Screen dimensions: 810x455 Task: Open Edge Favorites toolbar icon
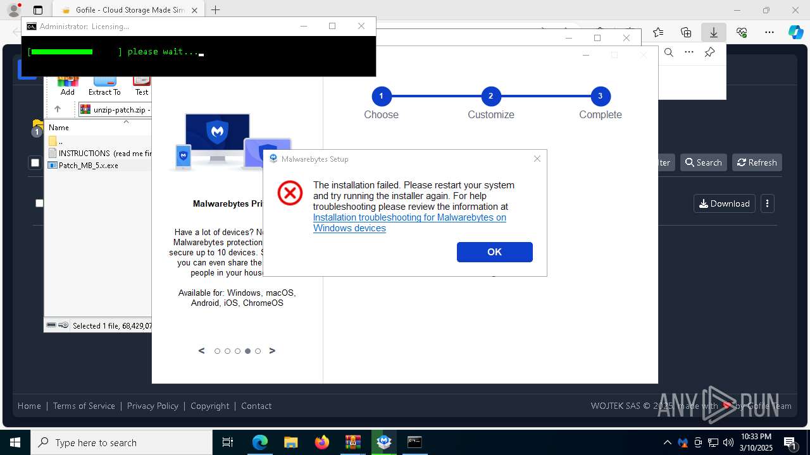point(658,32)
